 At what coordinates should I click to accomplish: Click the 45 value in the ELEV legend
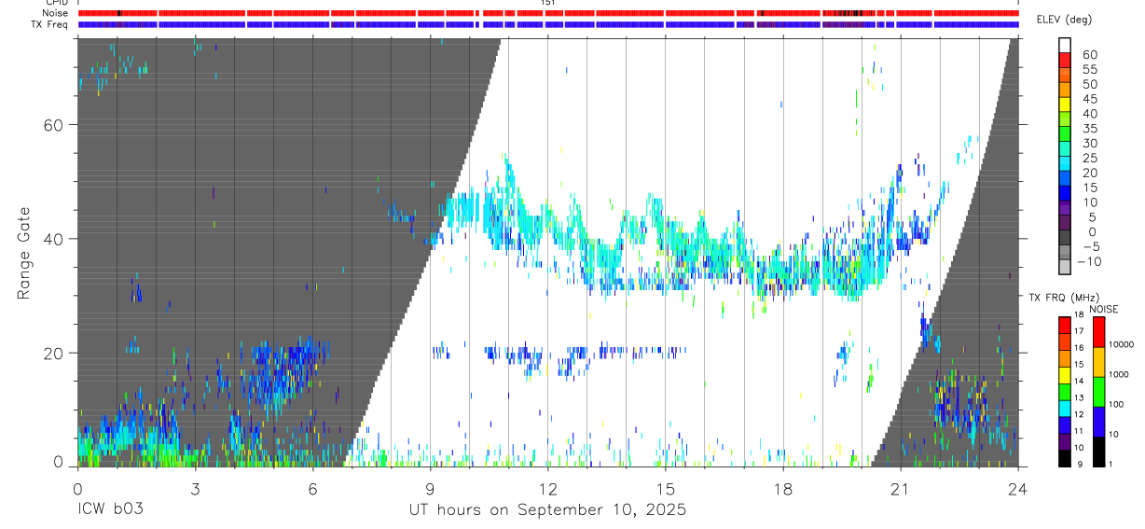click(x=1089, y=99)
